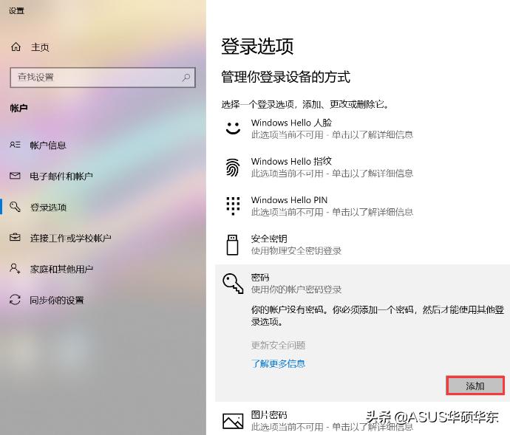Open the 了解更多信息 link
Image resolution: width=510 pixels, height=435 pixels.
[278, 363]
